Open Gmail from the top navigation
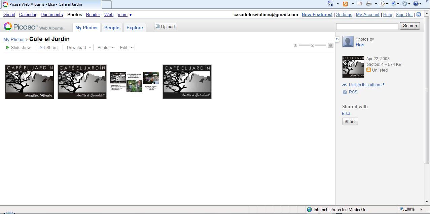Image resolution: width=430 pixels, height=214 pixels. (9, 14)
